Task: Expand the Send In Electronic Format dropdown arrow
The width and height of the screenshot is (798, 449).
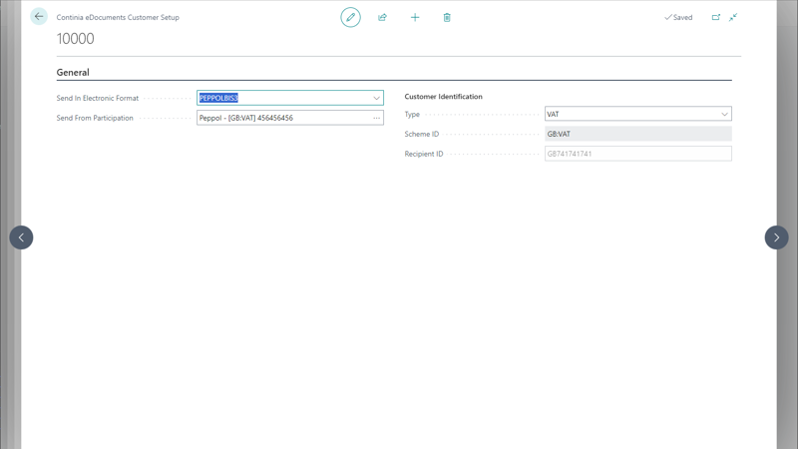Action: pyautogui.click(x=376, y=98)
